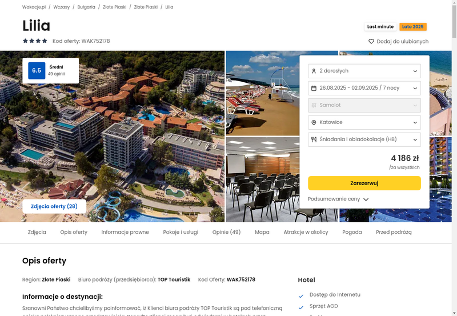Go to the Pokoje i usługi tab
The image size is (457, 316).
click(181, 233)
